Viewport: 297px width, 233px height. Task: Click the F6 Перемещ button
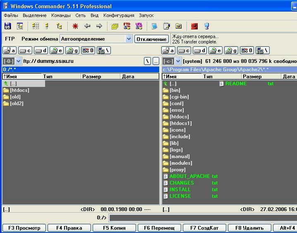pos(159,228)
